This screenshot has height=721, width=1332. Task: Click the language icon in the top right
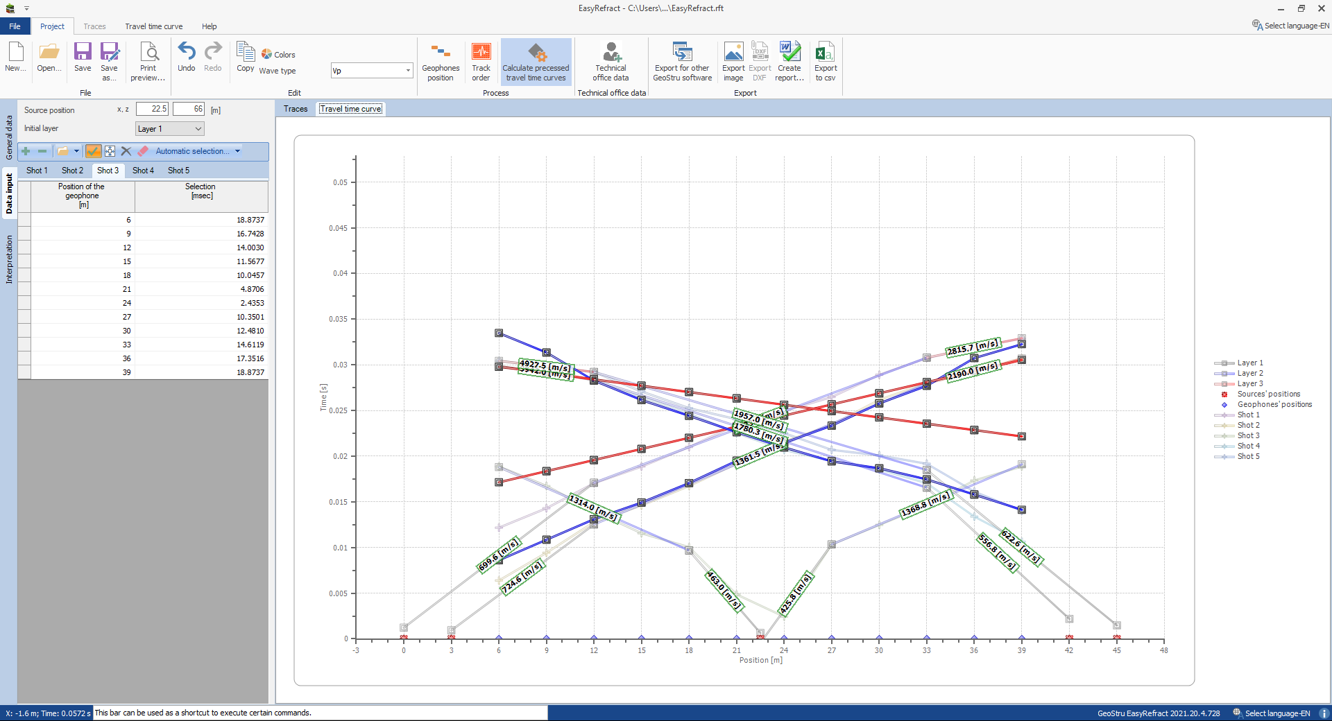tap(1257, 26)
